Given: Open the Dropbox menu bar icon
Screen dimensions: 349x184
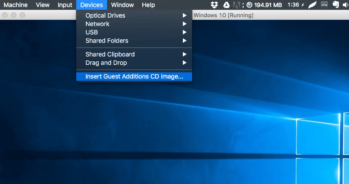Looking at the screenshot, I should click(x=214, y=5).
